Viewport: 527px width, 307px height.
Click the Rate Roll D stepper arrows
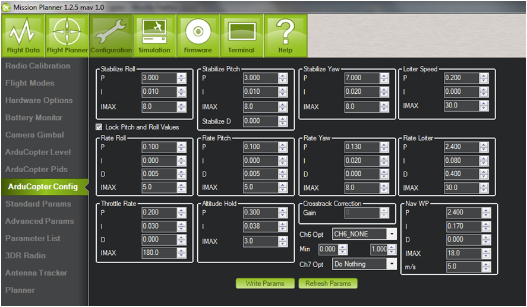coord(181,174)
